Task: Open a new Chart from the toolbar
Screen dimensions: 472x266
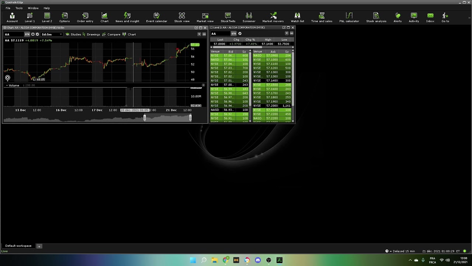Action: tap(104, 17)
